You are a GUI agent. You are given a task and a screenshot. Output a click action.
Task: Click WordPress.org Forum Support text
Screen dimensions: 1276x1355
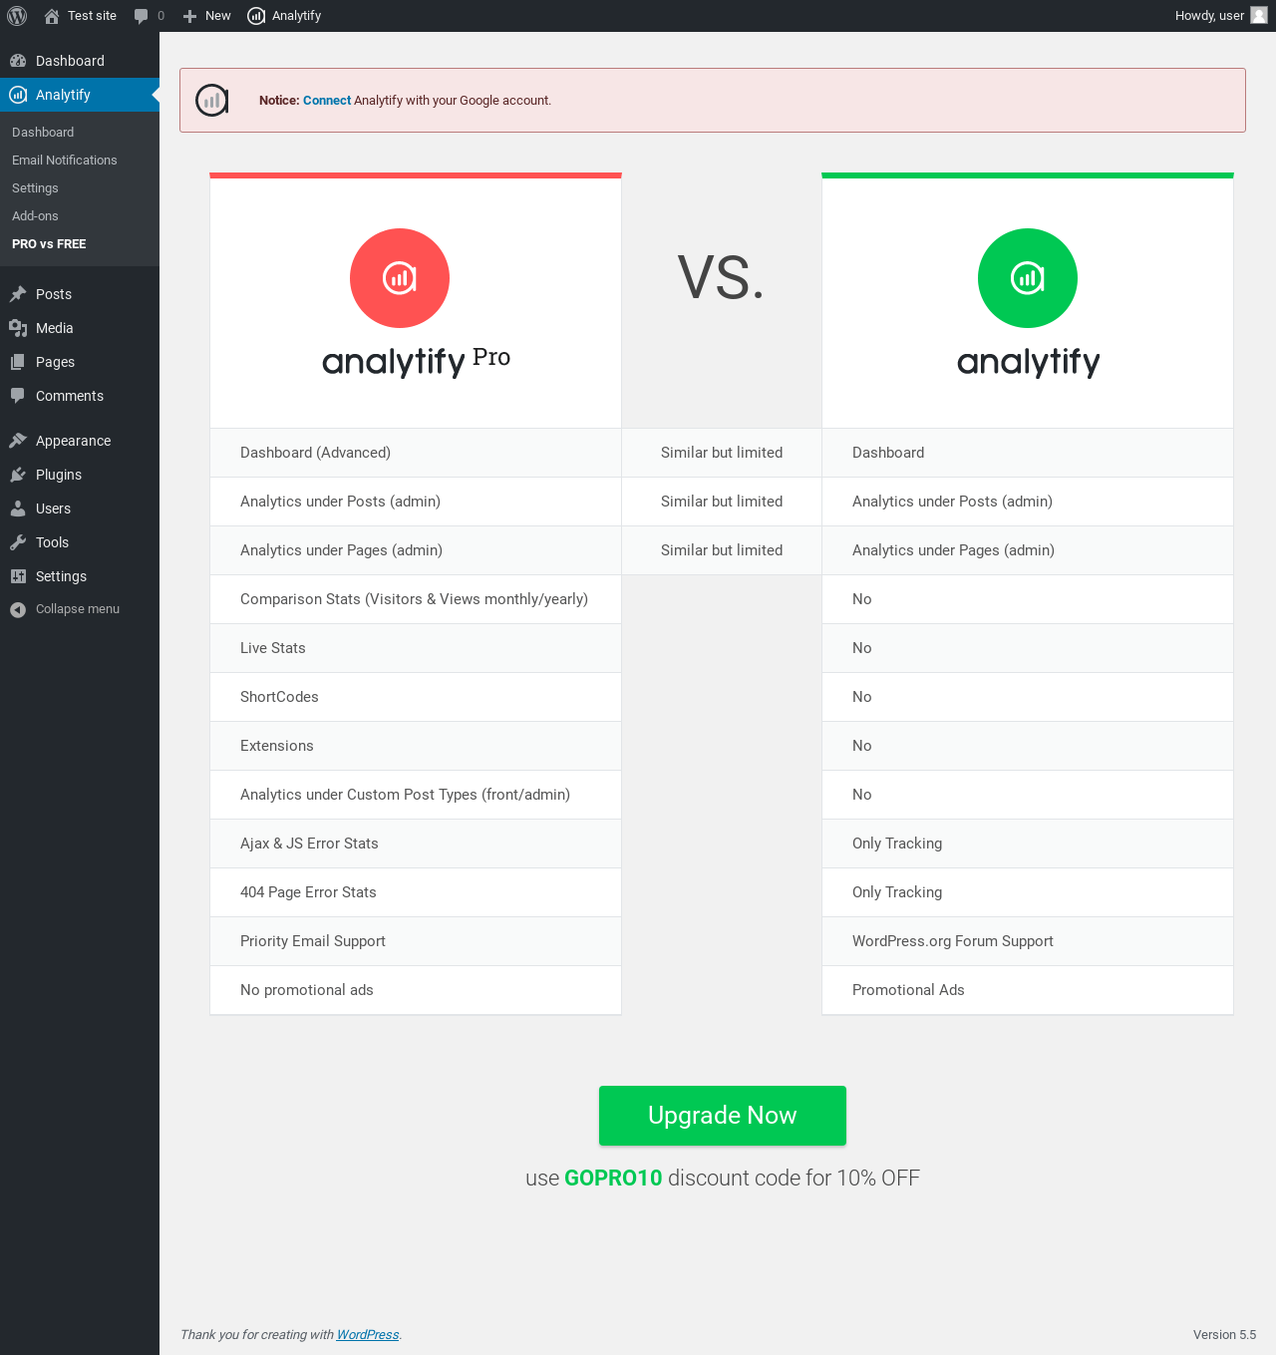click(953, 941)
